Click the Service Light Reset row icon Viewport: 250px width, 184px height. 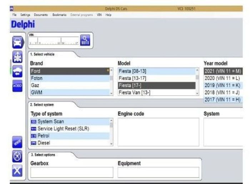34,129
